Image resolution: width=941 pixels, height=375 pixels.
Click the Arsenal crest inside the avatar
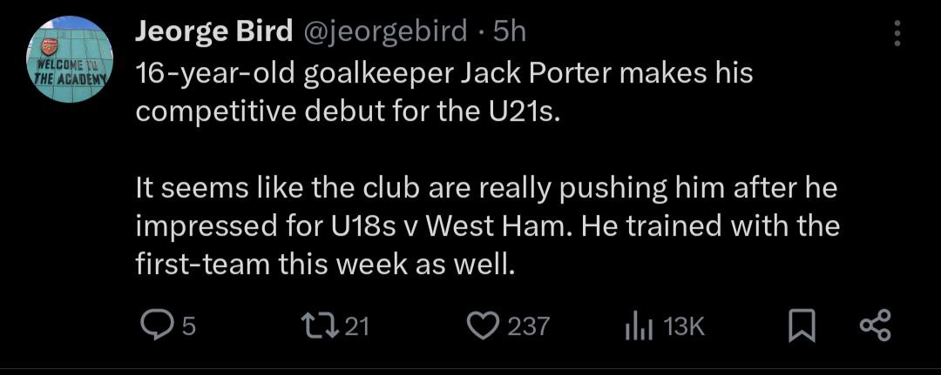point(49,45)
